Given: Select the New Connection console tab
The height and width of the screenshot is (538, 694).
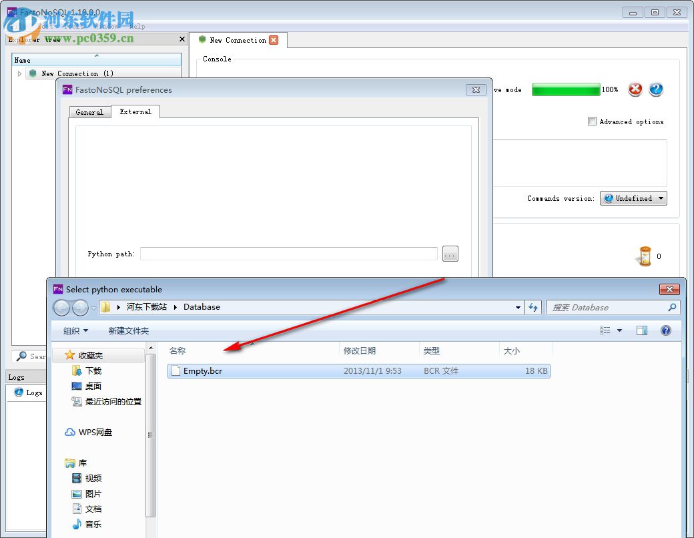Looking at the screenshot, I should point(238,40).
